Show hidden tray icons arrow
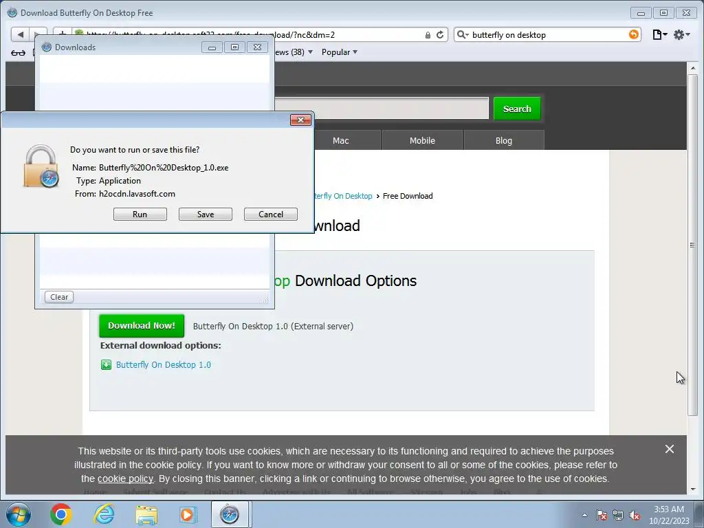The image size is (704, 528). point(584,515)
